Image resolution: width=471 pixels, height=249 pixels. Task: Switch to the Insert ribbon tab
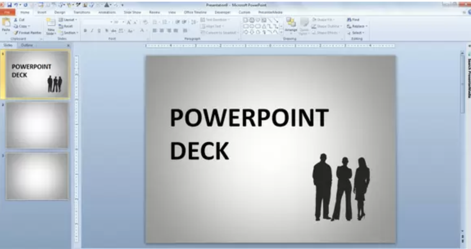(x=42, y=12)
